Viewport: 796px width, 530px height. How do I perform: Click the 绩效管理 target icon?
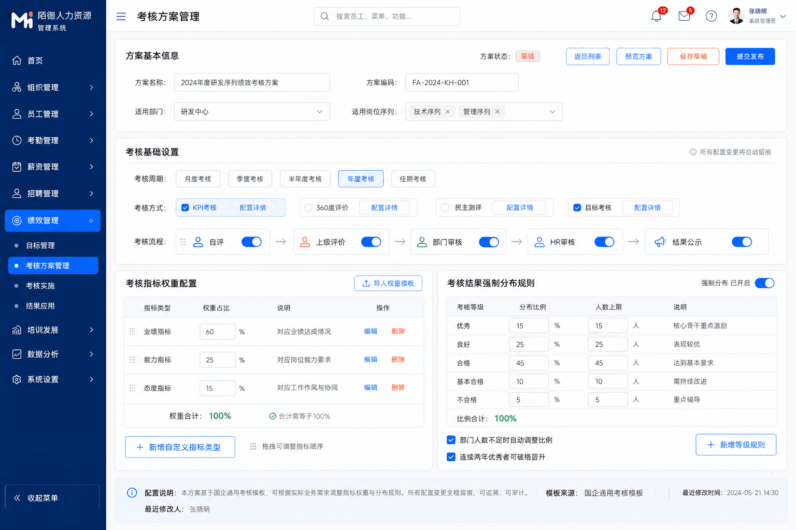17,220
